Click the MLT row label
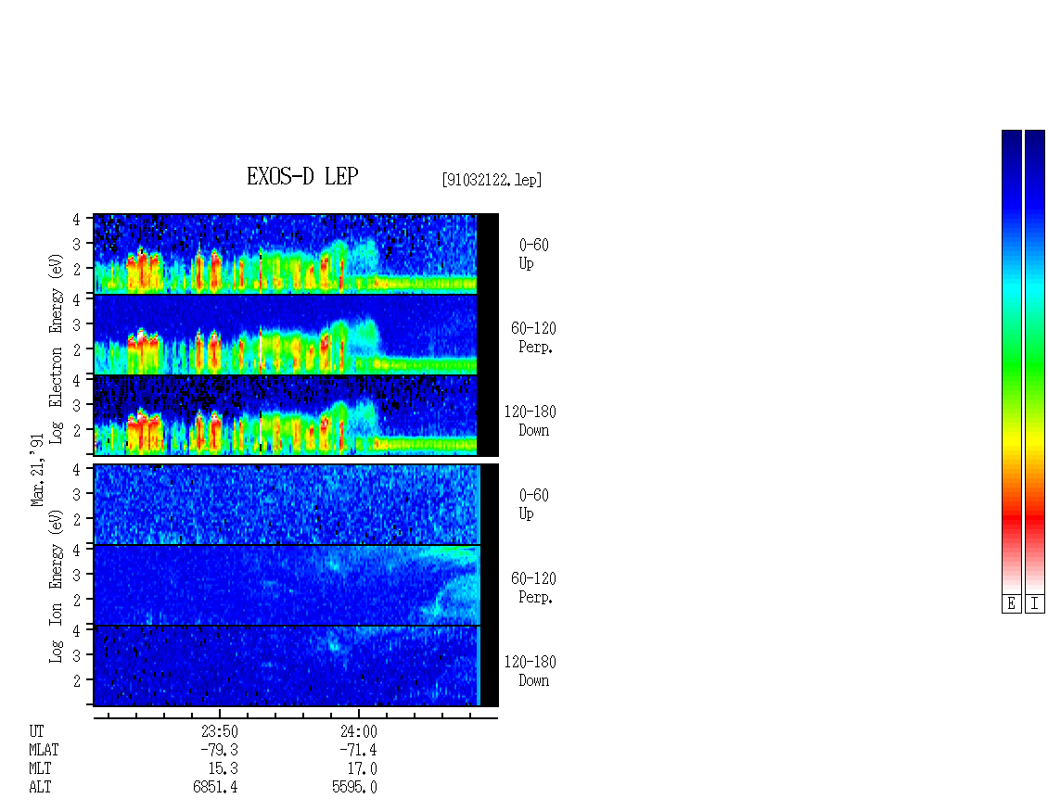1048x811 pixels. click(x=40, y=769)
